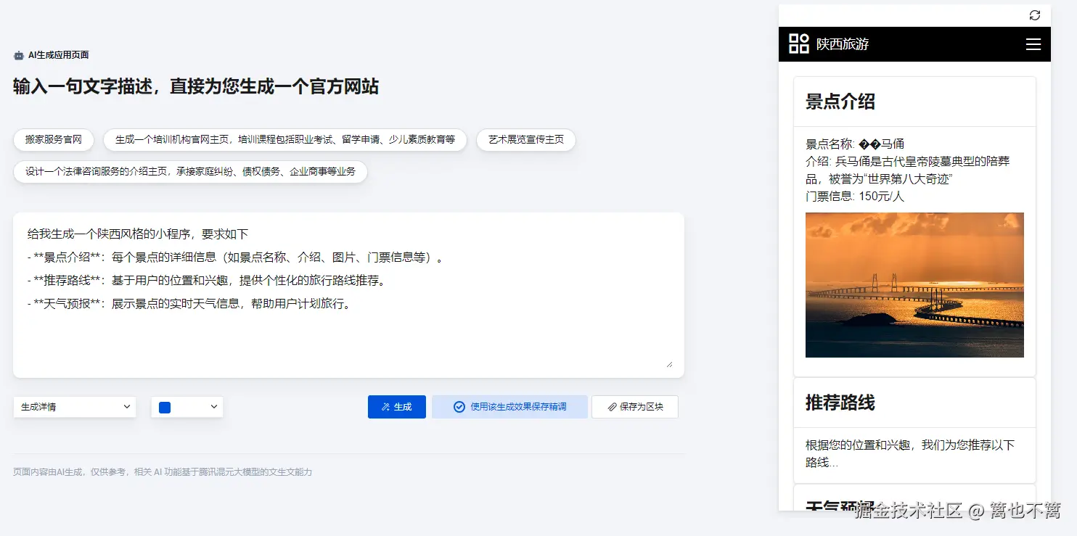This screenshot has width=1077, height=536.
Task: Open the blue color dropdown
Action: [187, 407]
